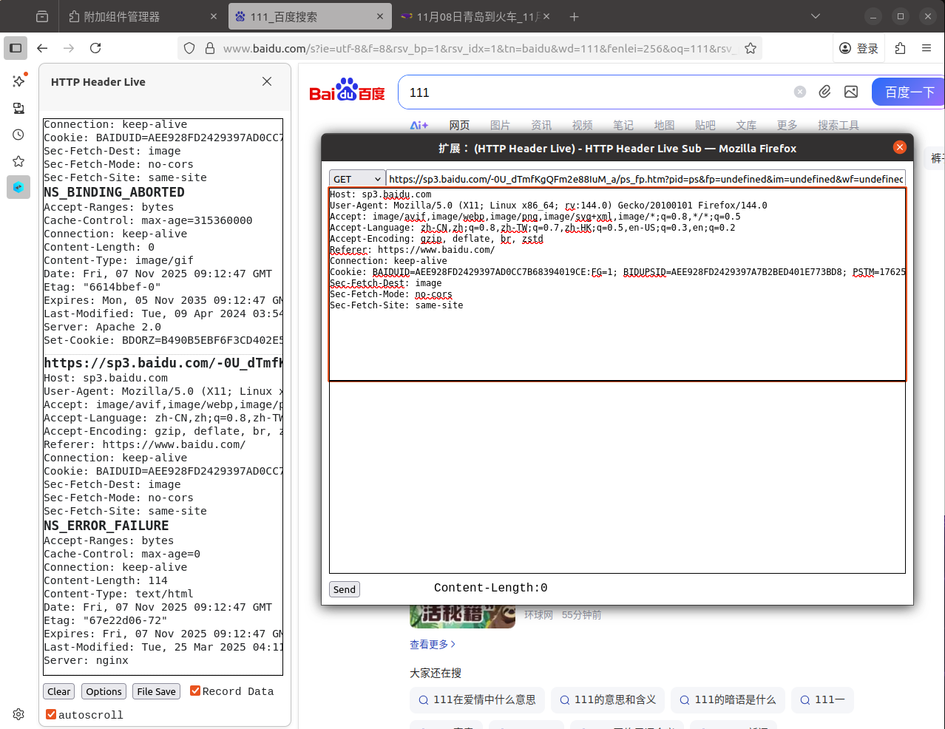
Task: Open sidebar customization settings gear
Action: pos(18,714)
